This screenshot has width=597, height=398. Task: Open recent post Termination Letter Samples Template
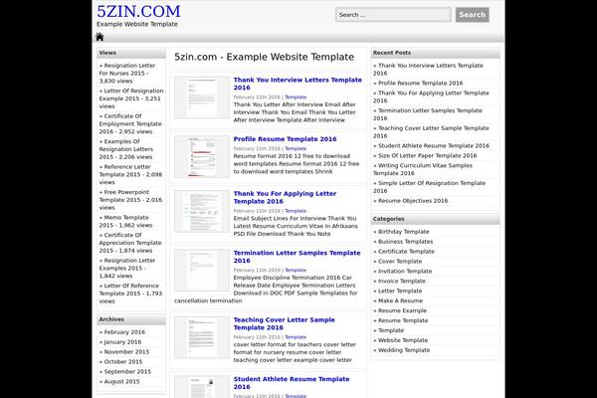pyautogui.click(x=428, y=114)
